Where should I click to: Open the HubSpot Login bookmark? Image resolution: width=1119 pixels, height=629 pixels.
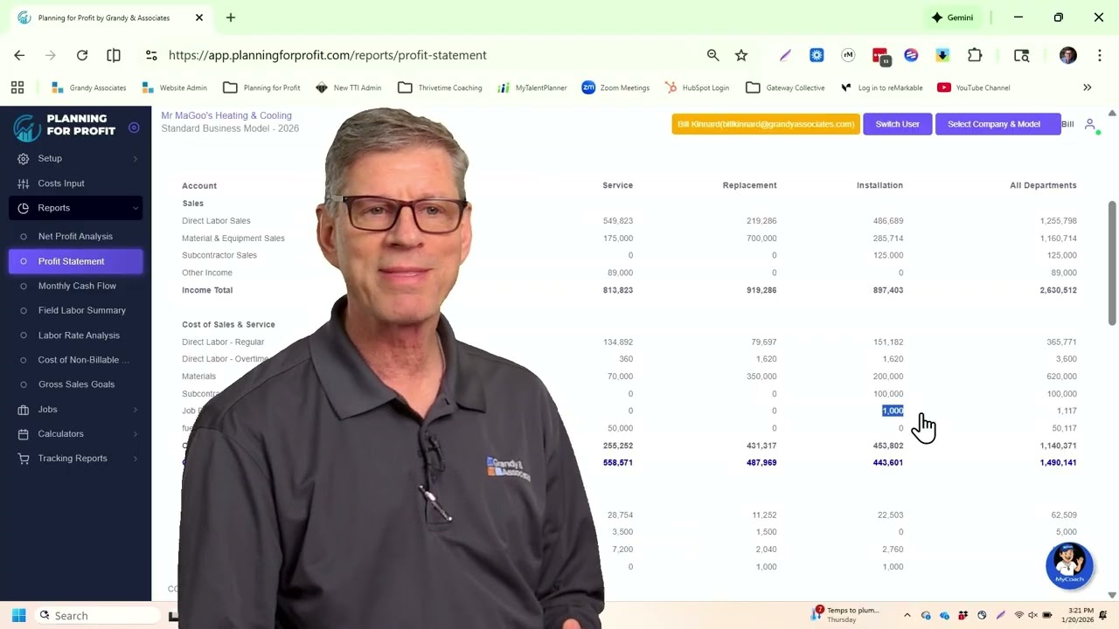coord(697,87)
